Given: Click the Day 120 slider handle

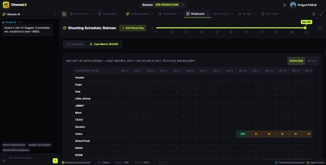Looking at the screenshot, I should tap(305, 28).
